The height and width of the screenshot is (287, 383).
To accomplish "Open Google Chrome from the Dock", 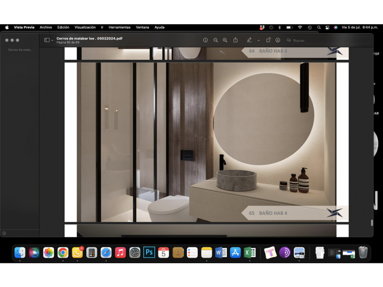I will click(x=63, y=252).
